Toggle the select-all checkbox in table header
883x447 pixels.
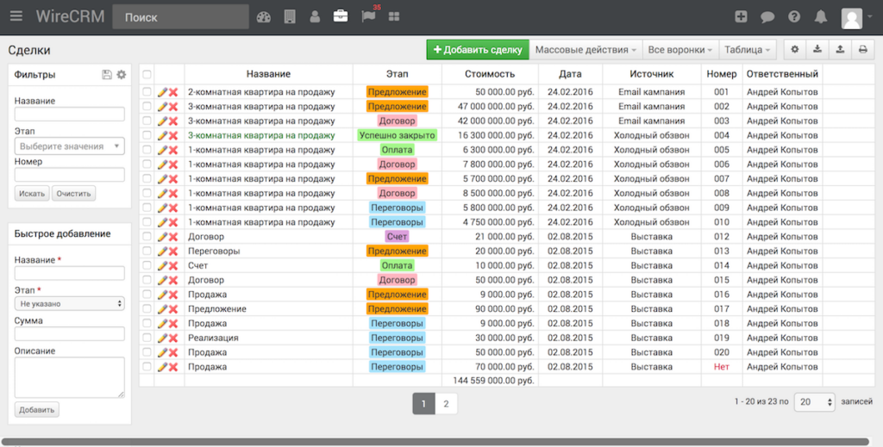click(147, 75)
